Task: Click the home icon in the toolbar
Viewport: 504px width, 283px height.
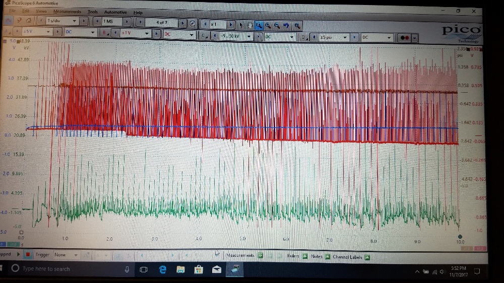Action: coord(29,21)
